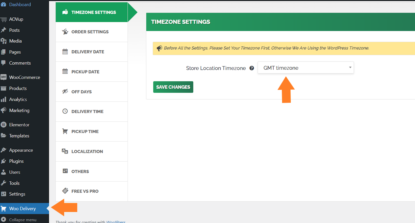Click the Comments bubble icon

[x=3, y=63]
